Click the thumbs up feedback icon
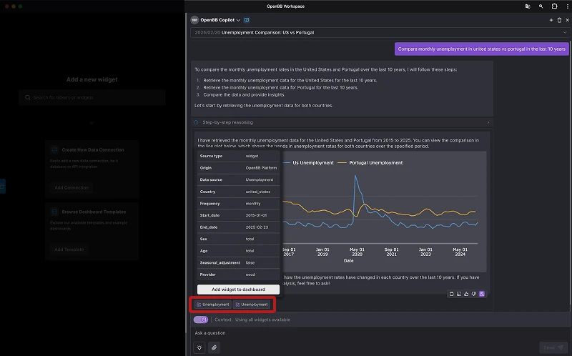This screenshot has width=572, height=356. [467, 293]
